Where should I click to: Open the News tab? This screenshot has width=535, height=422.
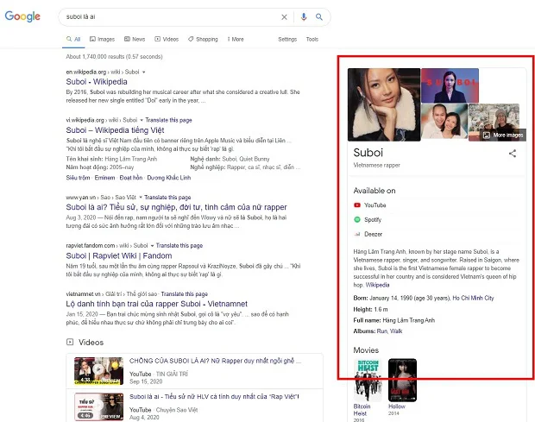135,39
